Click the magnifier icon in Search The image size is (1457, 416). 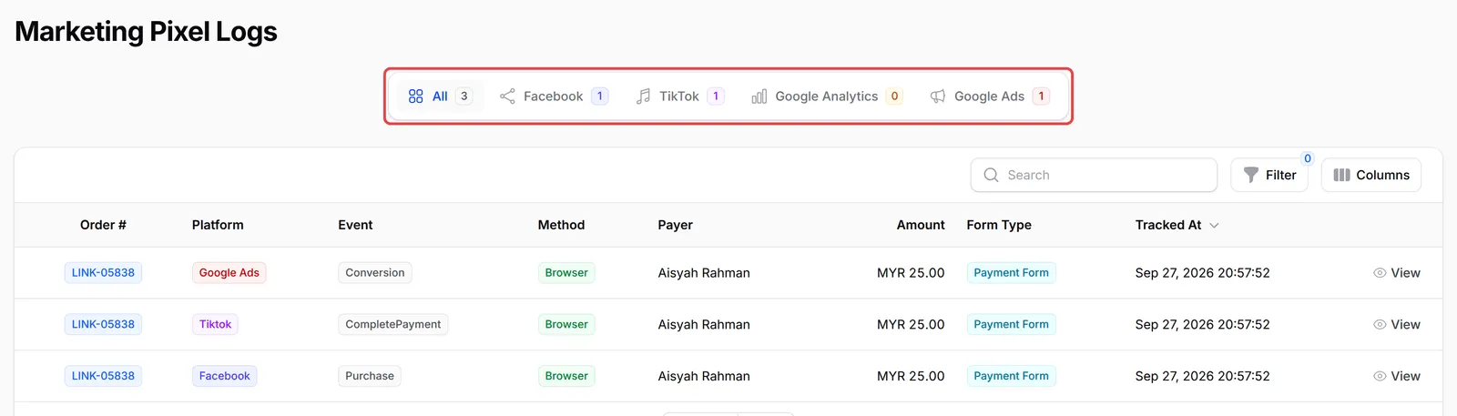992,175
